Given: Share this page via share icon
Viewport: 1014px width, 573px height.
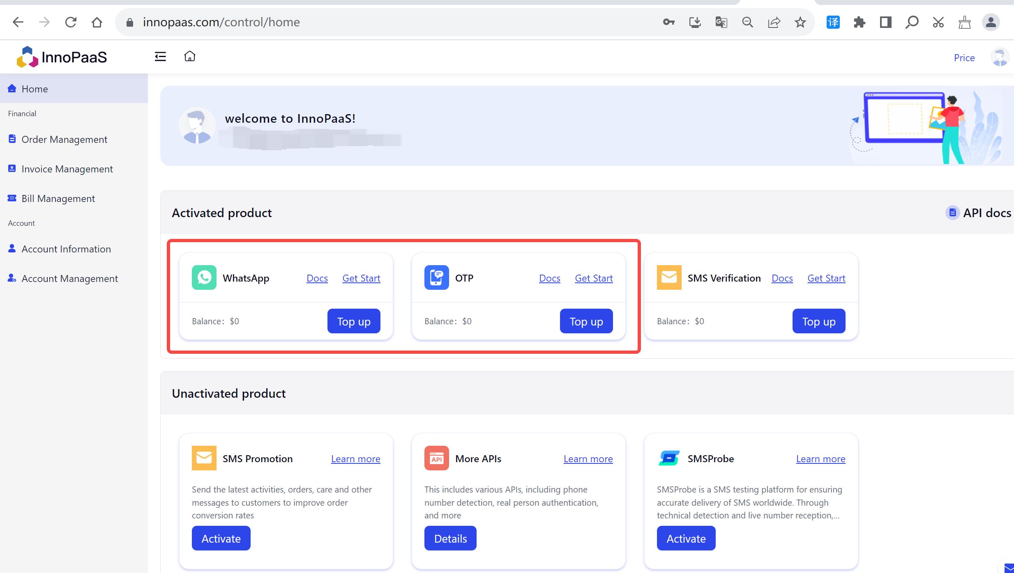Looking at the screenshot, I should click(x=774, y=22).
